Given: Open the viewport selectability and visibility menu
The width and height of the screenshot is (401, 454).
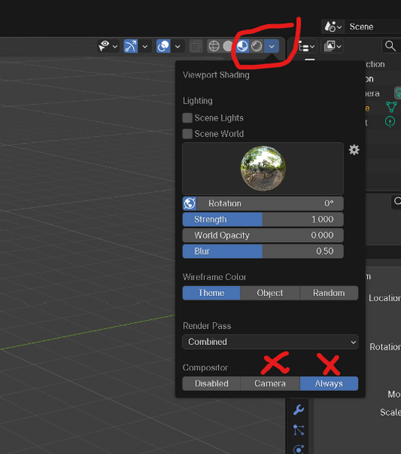Looking at the screenshot, I should (x=104, y=46).
